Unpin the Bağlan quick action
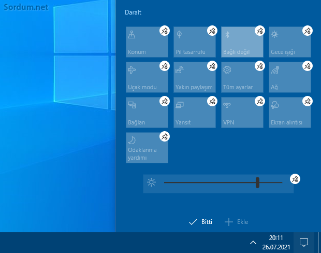The height and width of the screenshot is (253, 321). (x=165, y=101)
